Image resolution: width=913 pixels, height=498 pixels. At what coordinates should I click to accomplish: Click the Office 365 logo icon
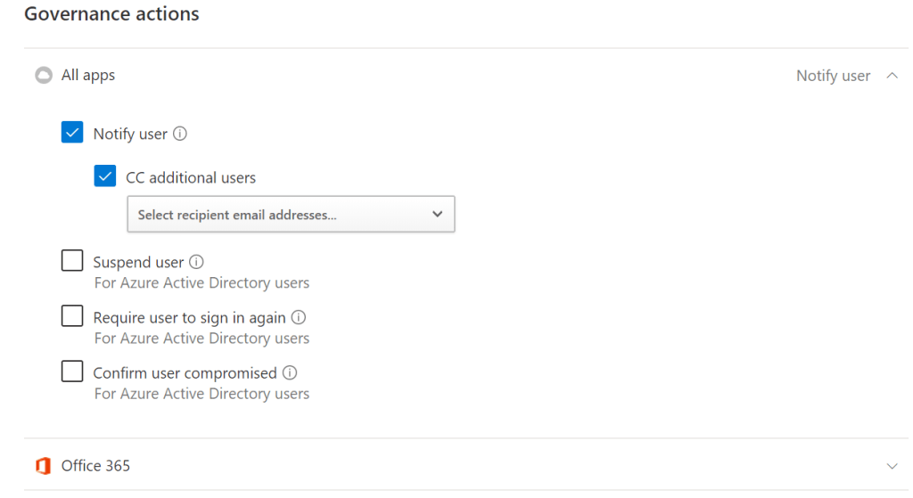[x=43, y=466]
